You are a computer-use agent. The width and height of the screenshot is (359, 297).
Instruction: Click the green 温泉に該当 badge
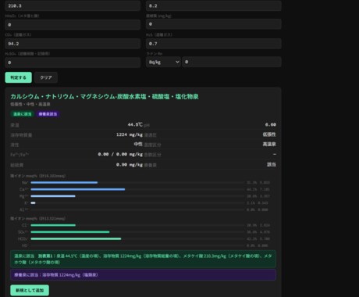[x=23, y=114]
